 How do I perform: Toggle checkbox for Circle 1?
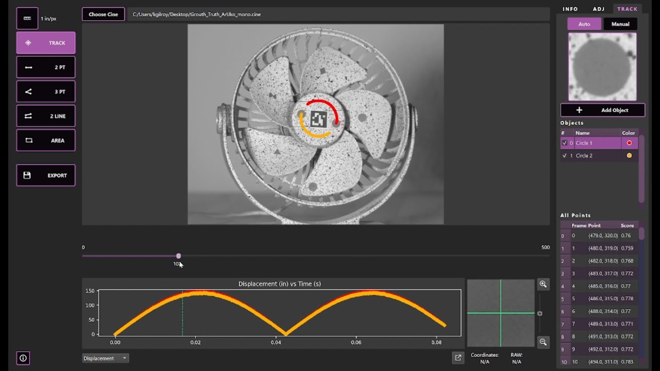point(565,143)
